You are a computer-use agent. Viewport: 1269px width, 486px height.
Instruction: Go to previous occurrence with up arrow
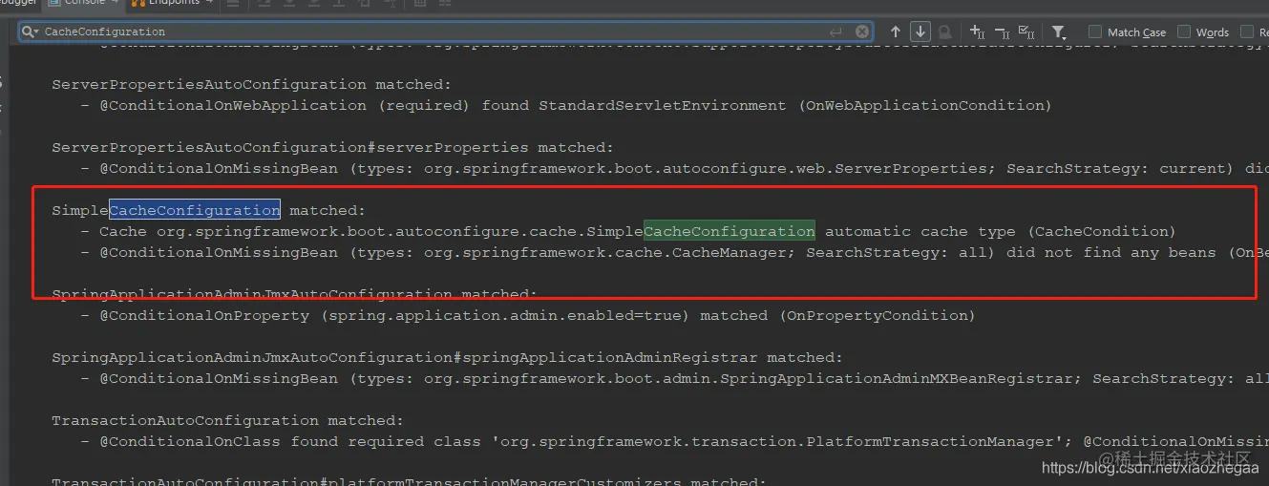pos(896,32)
